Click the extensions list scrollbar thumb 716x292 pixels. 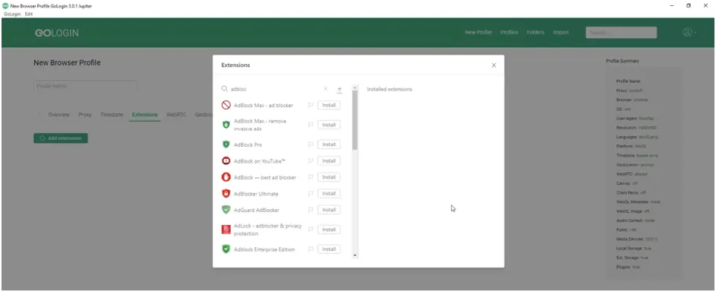[355, 120]
